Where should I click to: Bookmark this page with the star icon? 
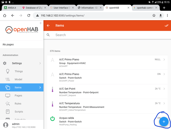coord(154,15)
